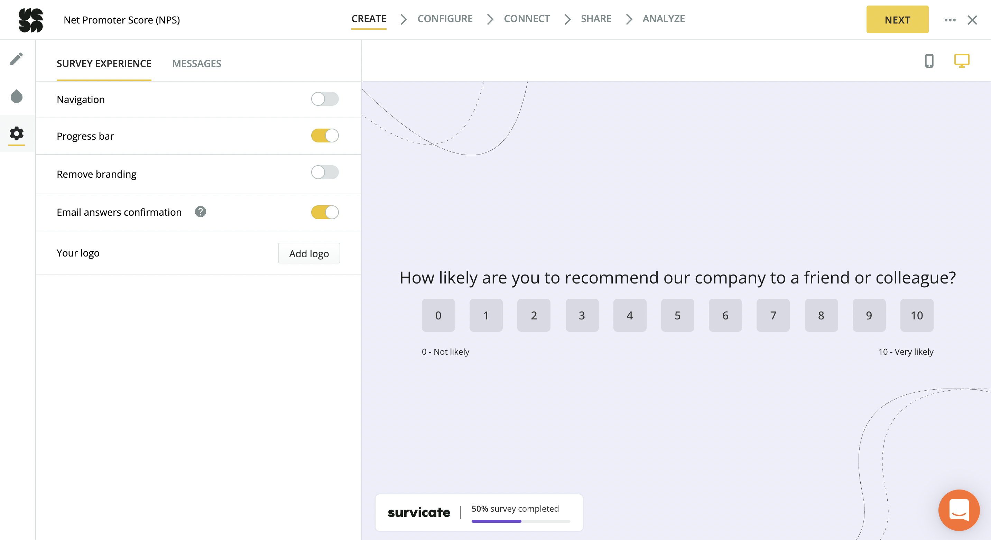This screenshot has width=991, height=540.
Task: Disable the Email answers confirmation toggle
Action: tap(325, 212)
